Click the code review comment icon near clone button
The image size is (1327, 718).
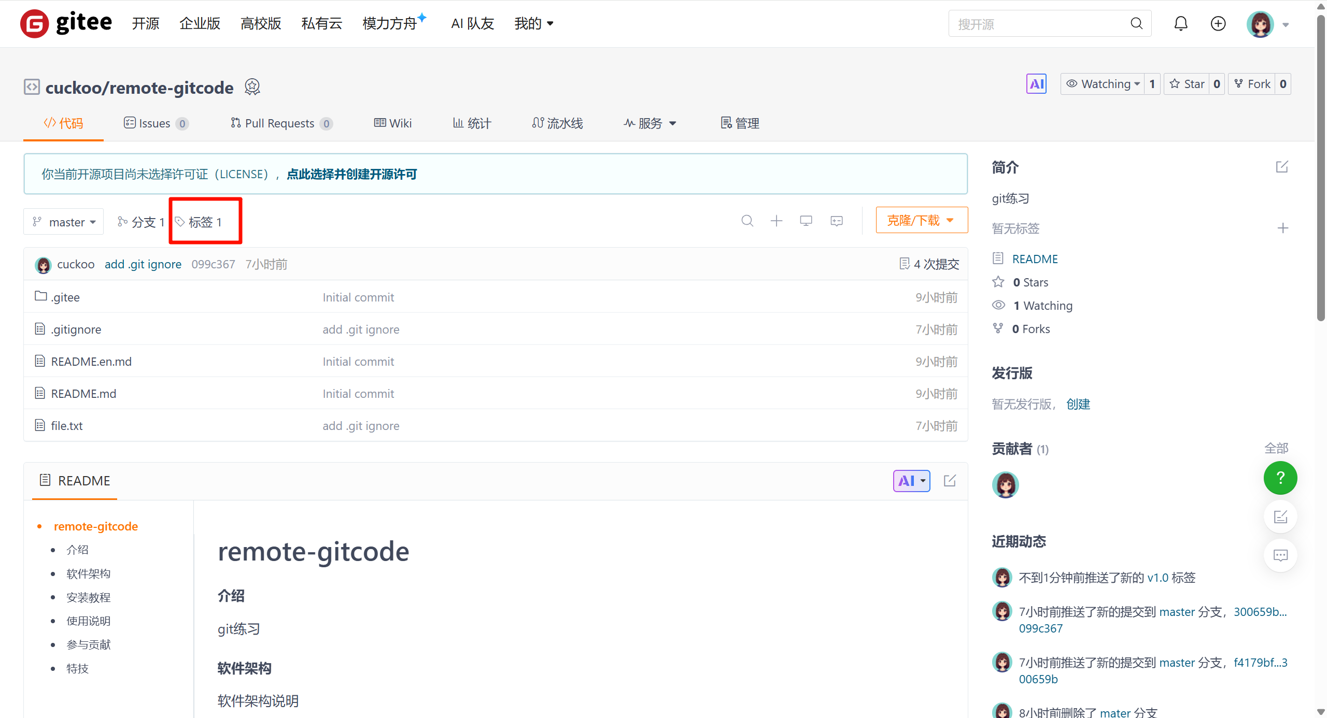(836, 221)
